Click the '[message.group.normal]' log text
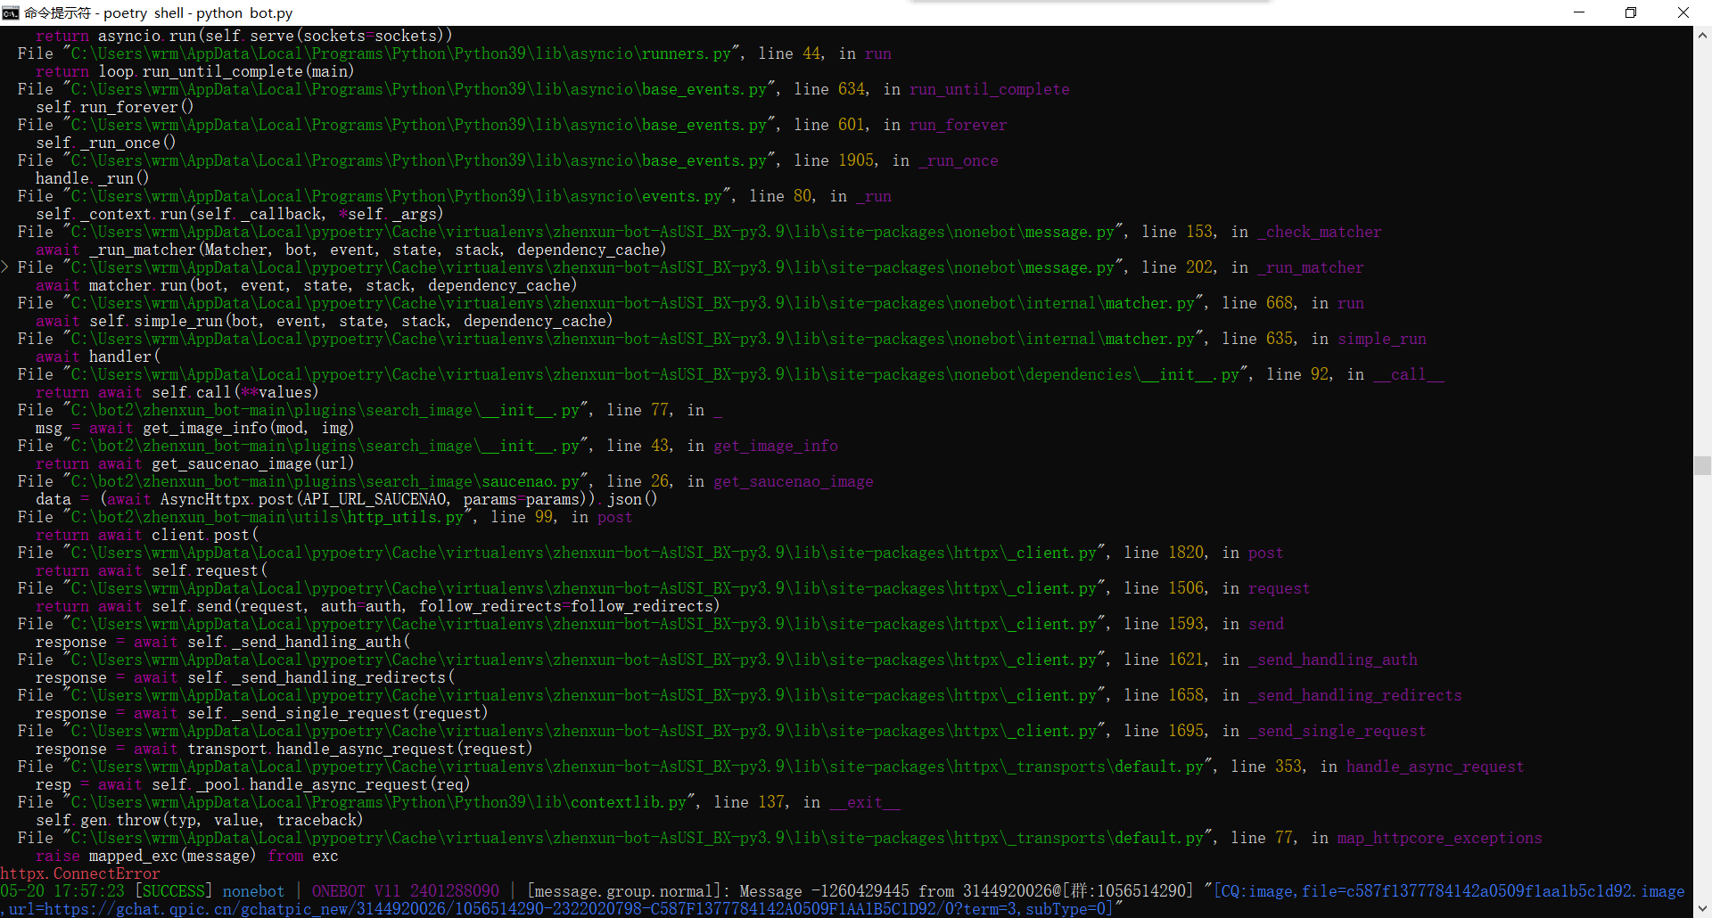 pyautogui.click(x=624, y=891)
